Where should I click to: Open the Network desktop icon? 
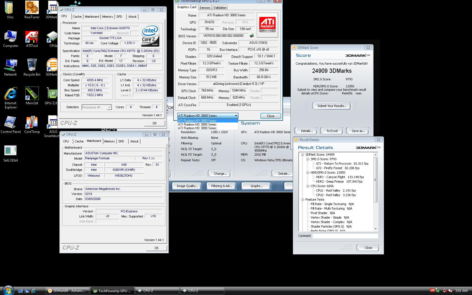pyautogui.click(x=10, y=67)
